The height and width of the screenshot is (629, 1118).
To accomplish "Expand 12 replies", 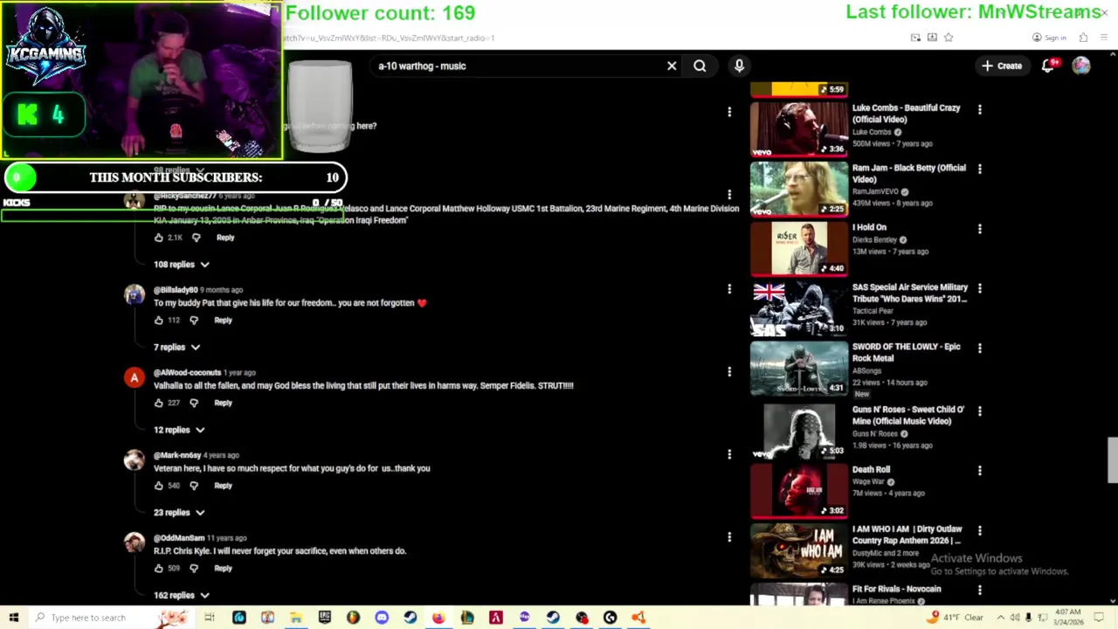I will coord(179,430).
